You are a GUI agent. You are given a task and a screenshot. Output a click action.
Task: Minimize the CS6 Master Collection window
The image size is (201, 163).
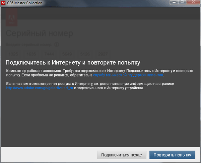tap(174, 2)
